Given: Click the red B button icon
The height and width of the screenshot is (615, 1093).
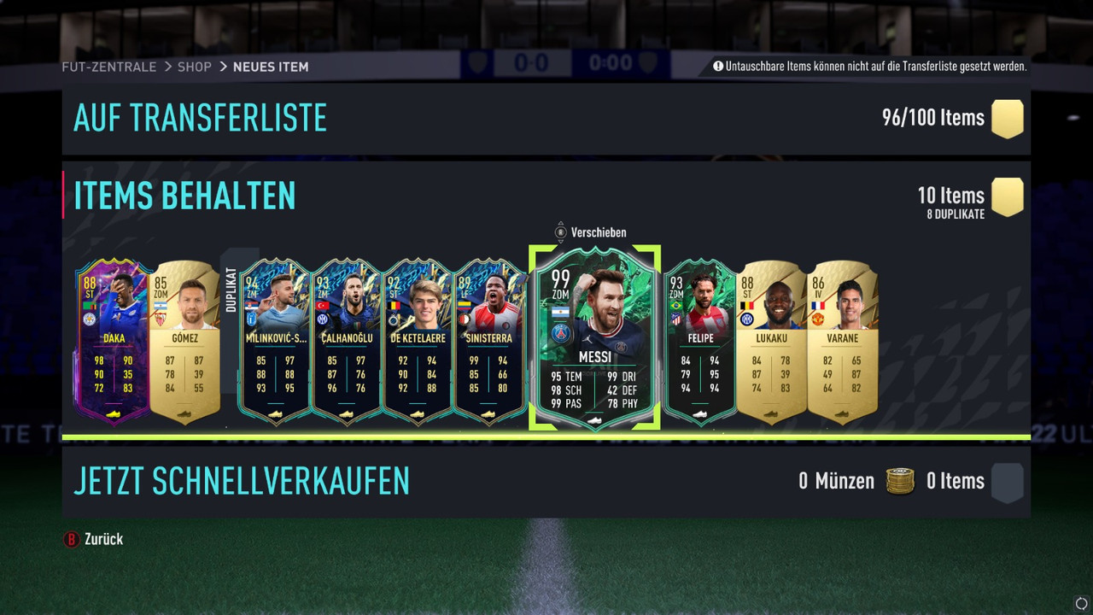Looking at the screenshot, I should (x=72, y=539).
